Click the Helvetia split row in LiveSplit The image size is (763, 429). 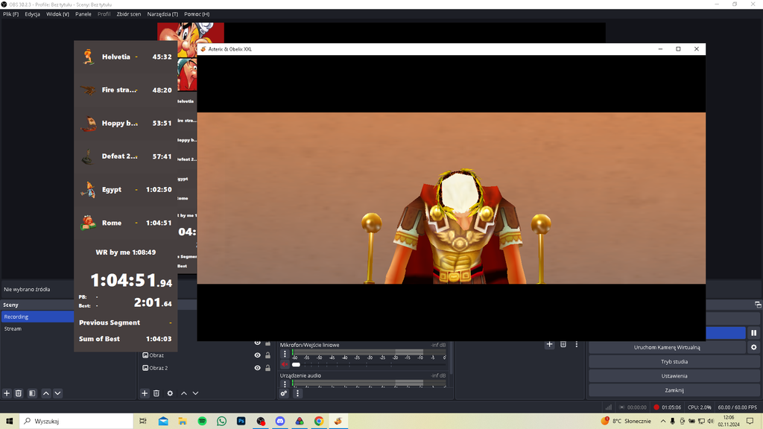click(x=125, y=57)
